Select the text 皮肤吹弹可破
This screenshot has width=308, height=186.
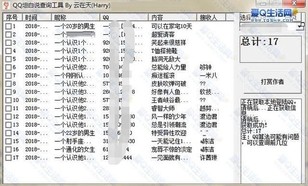tap(168, 84)
